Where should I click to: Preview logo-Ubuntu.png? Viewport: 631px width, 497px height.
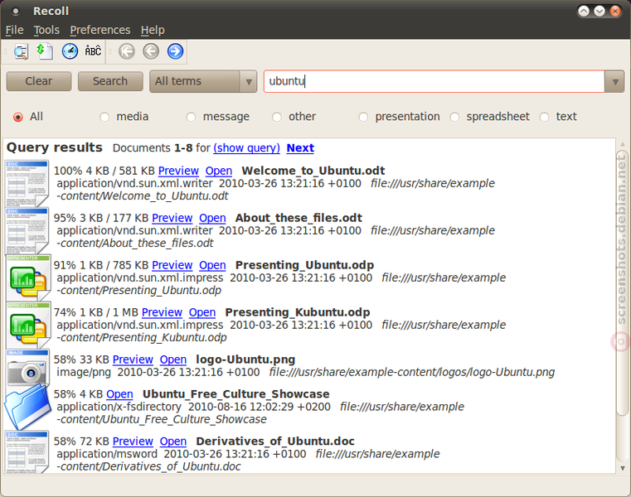[x=133, y=359]
